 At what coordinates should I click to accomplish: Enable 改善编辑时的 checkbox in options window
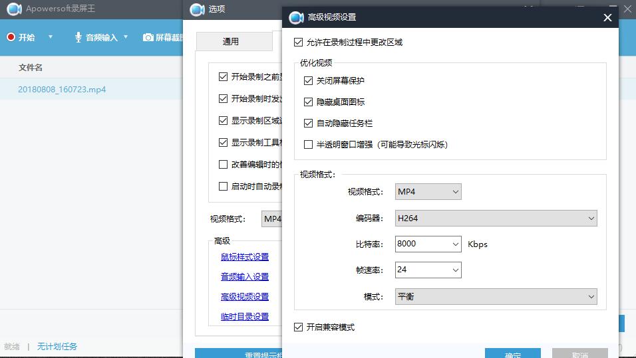click(223, 164)
